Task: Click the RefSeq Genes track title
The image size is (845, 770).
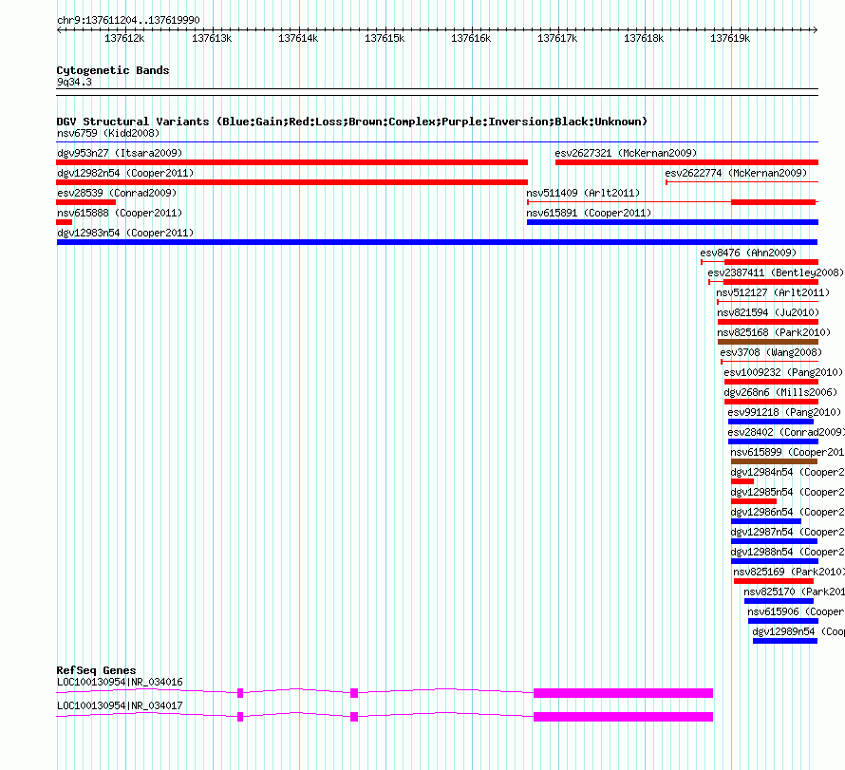Action: tap(96, 670)
